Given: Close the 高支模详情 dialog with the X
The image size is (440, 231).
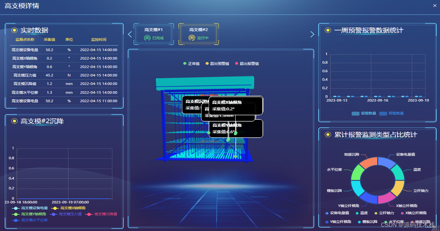Looking at the screenshot, I should click(x=435, y=6).
